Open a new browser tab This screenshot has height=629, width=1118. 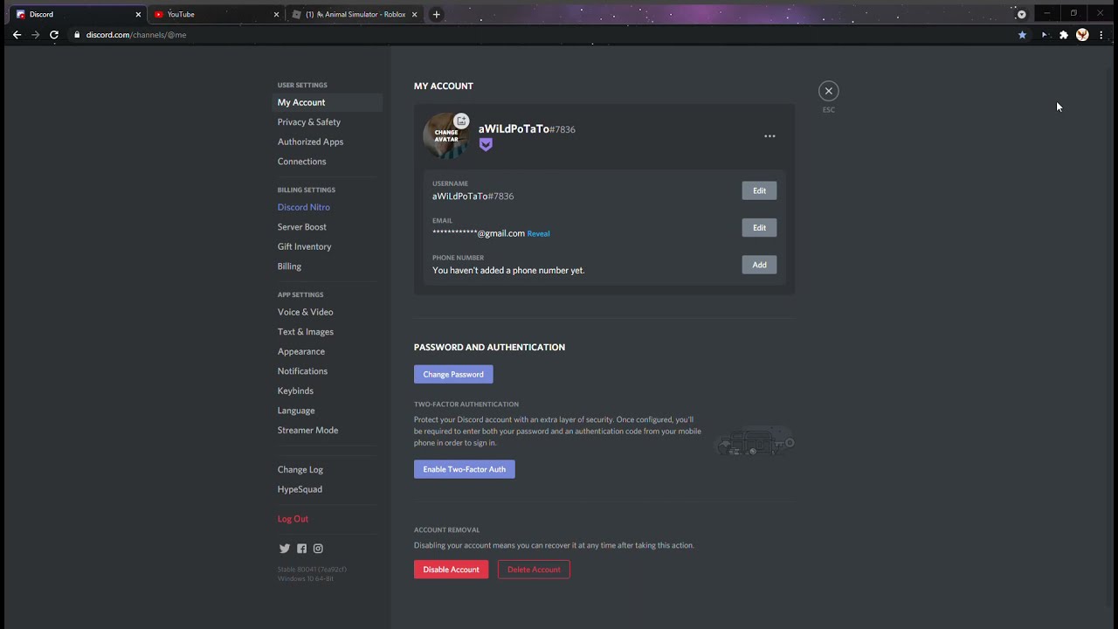coord(437,14)
